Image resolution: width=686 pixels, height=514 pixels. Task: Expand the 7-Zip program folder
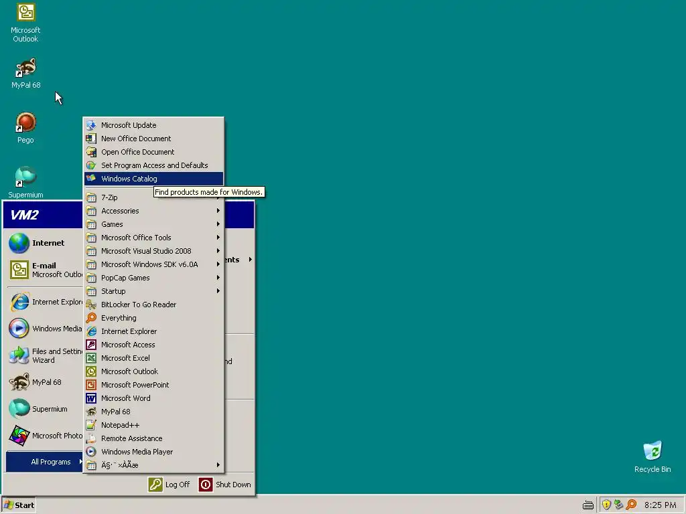coord(153,197)
